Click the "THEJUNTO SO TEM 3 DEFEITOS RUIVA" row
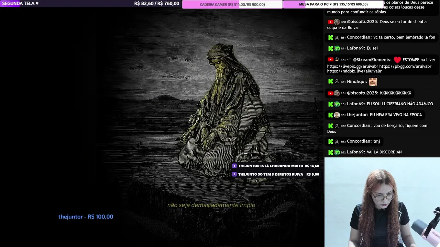The width and height of the screenshot is (440, 247). [276, 174]
